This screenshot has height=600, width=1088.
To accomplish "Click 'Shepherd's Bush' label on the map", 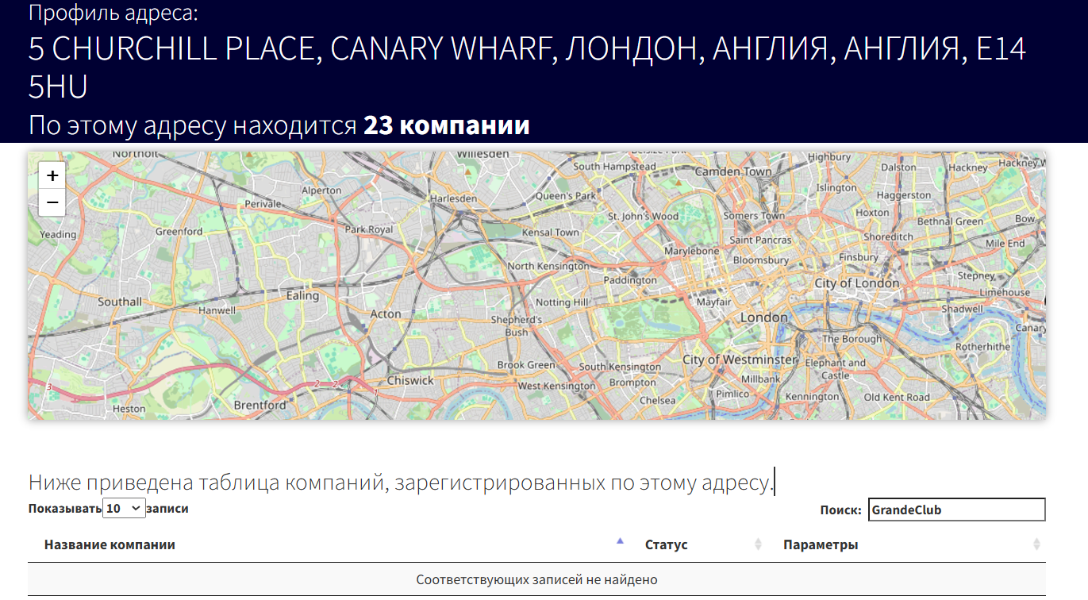I will [517, 325].
